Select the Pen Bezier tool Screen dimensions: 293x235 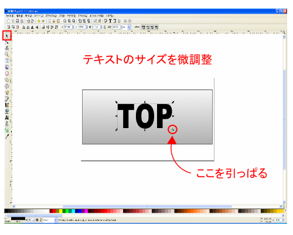[x=7, y=99]
